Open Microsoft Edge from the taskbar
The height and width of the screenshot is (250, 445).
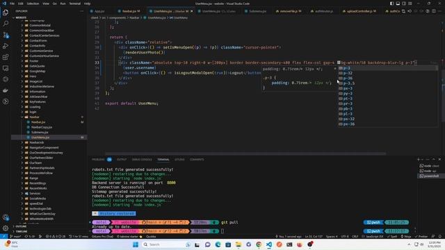[x=218, y=244]
